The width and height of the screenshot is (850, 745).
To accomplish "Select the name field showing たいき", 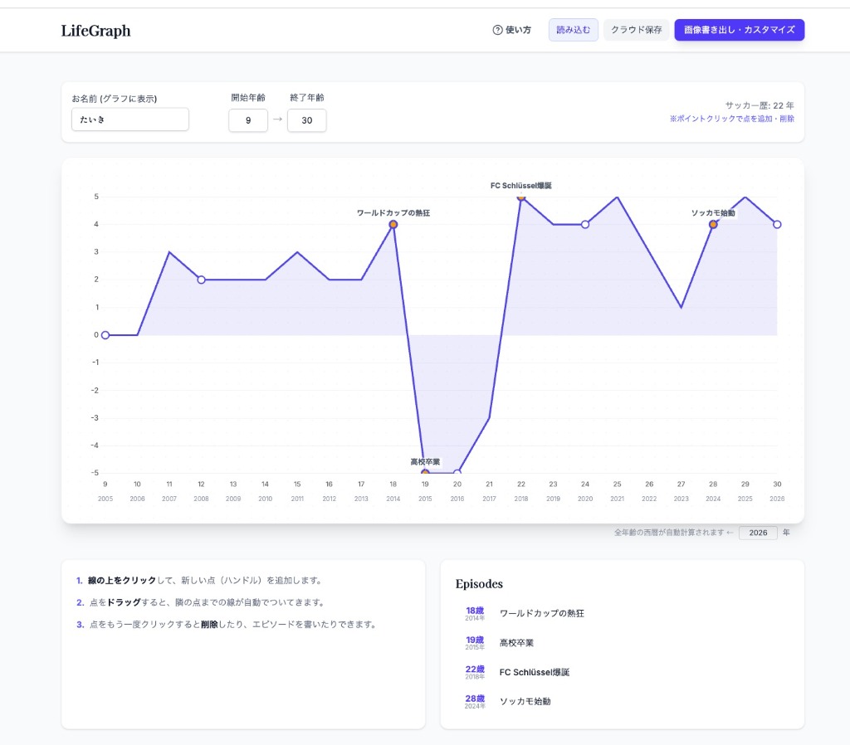I will 129,119.
